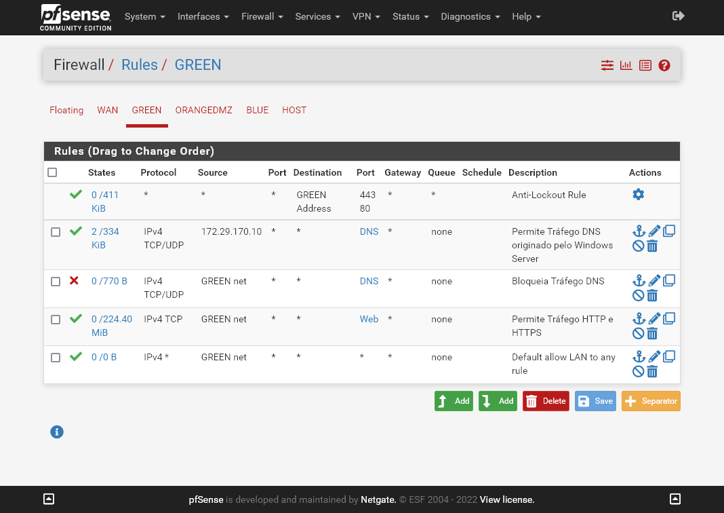Save the rule order with Save button

point(595,400)
